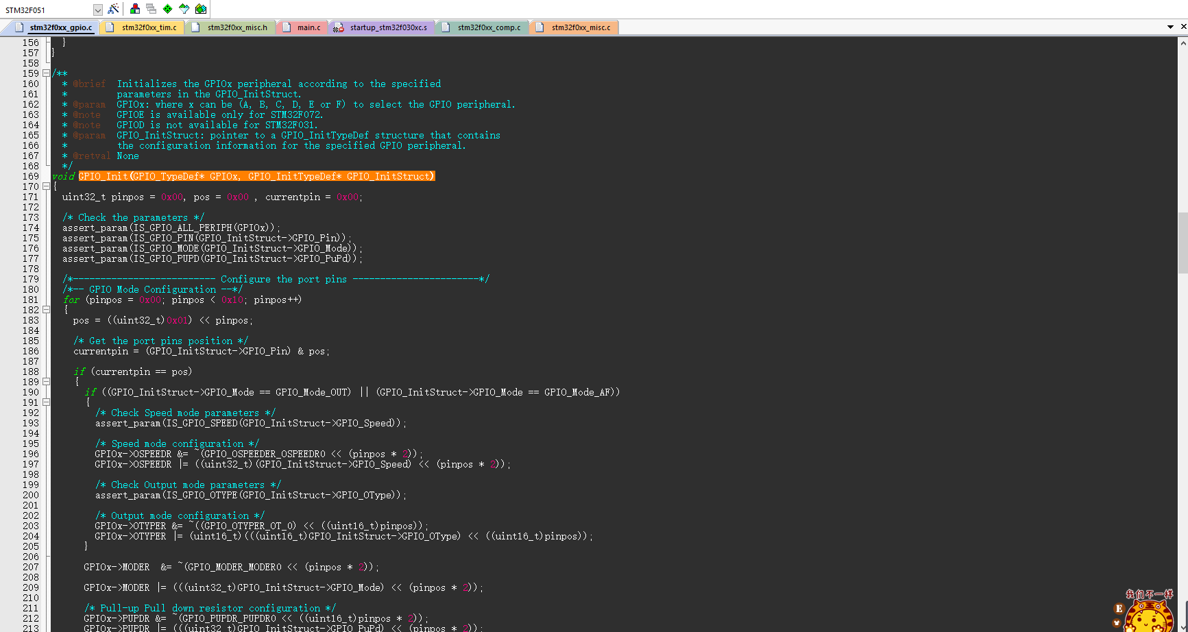Open Manage Project Items icon
This screenshot has height=632, width=1188.
pyautogui.click(x=135, y=9)
